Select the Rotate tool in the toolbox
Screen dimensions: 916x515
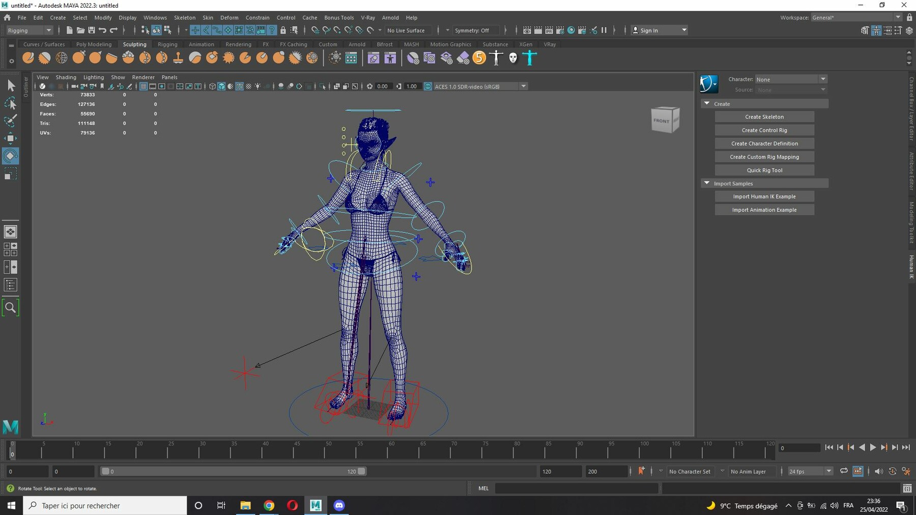coord(10,156)
